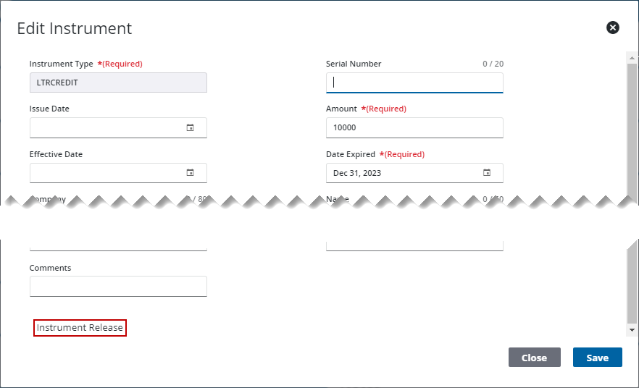Image resolution: width=639 pixels, height=388 pixels.
Task: Click the Amount label
Action: 341,109
